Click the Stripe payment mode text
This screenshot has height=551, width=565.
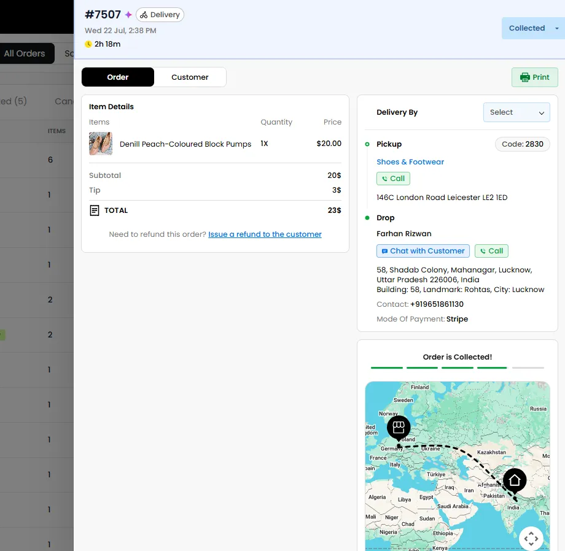[x=458, y=319]
